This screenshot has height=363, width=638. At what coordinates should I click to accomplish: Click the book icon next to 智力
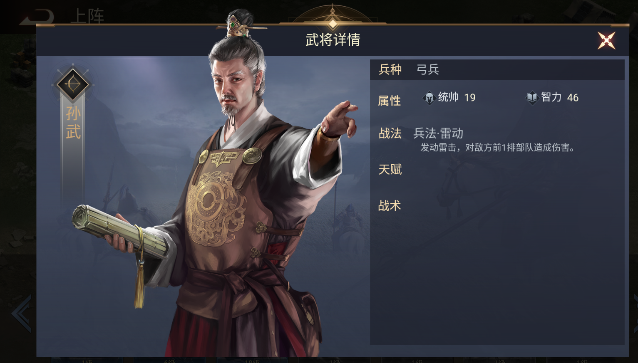pyautogui.click(x=532, y=98)
